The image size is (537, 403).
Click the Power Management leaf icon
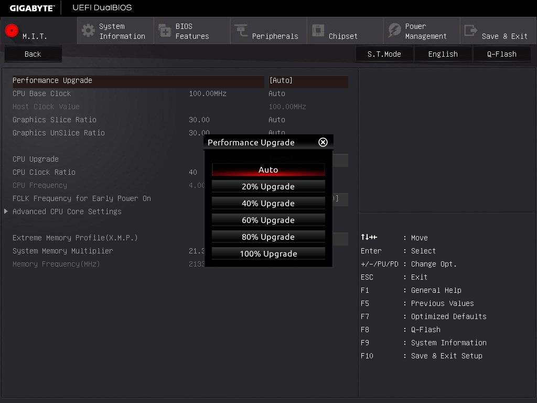(x=394, y=30)
